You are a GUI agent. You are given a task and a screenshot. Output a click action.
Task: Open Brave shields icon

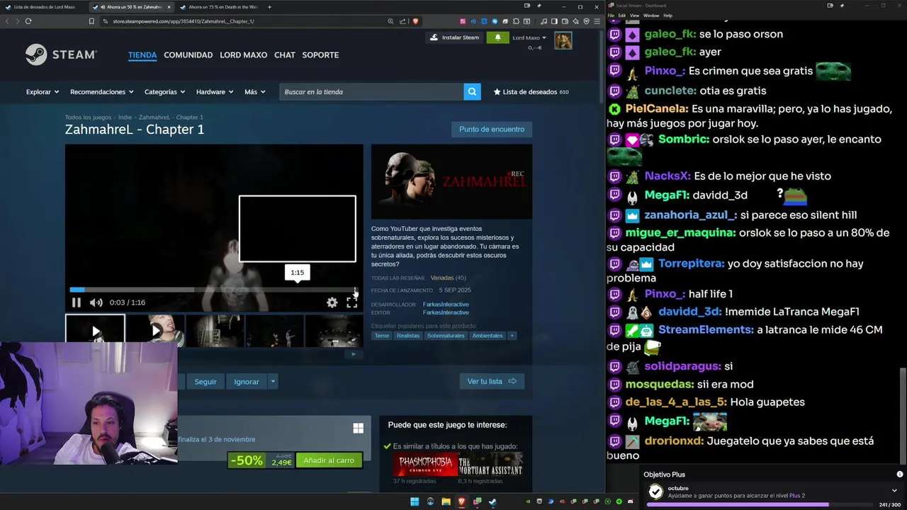(415, 21)
